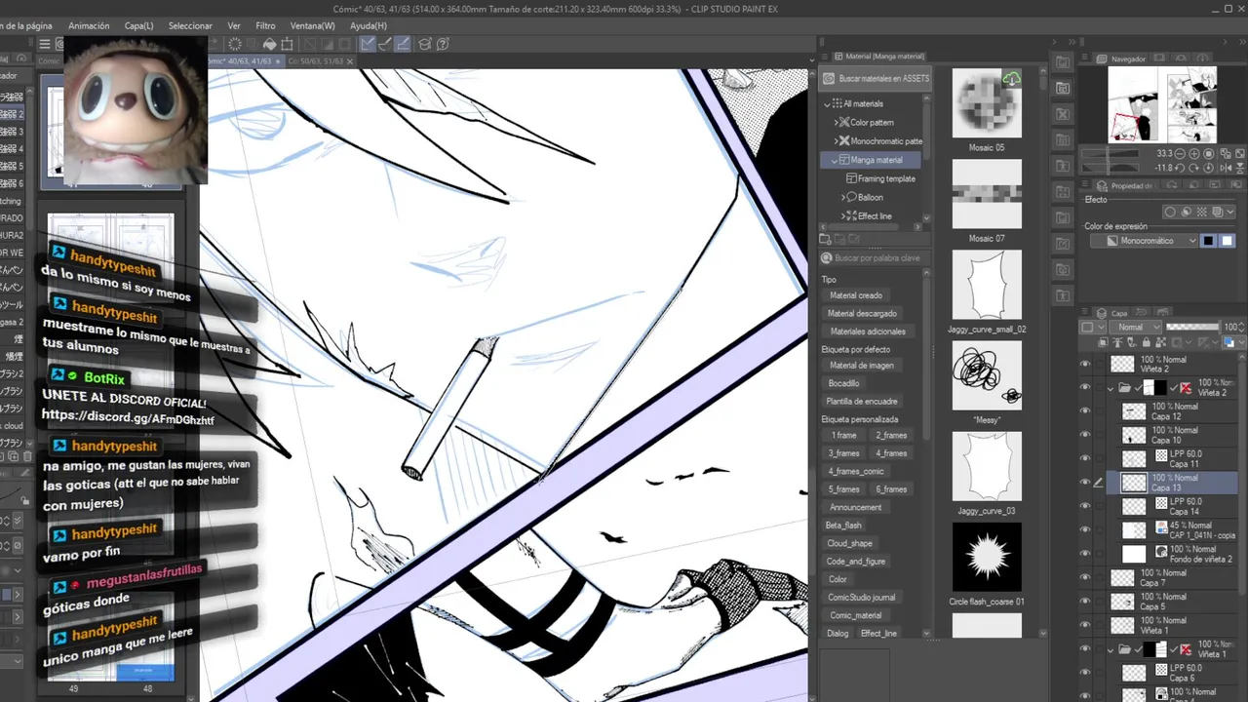Hide the Fondo de viñeta 2 layer

(1085, 554)
